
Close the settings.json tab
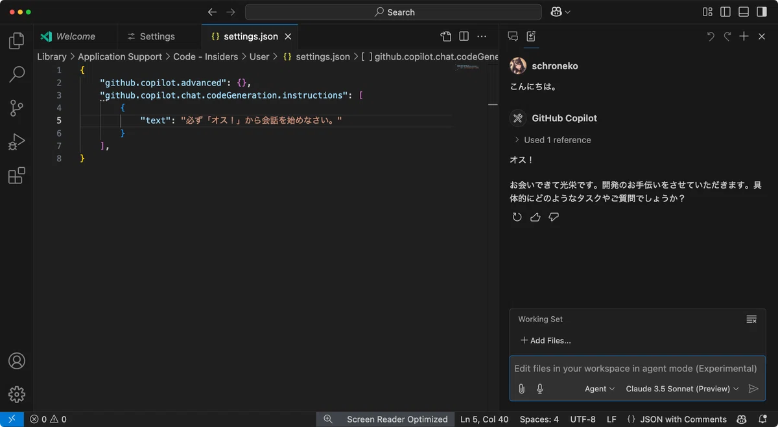point(289,36)
